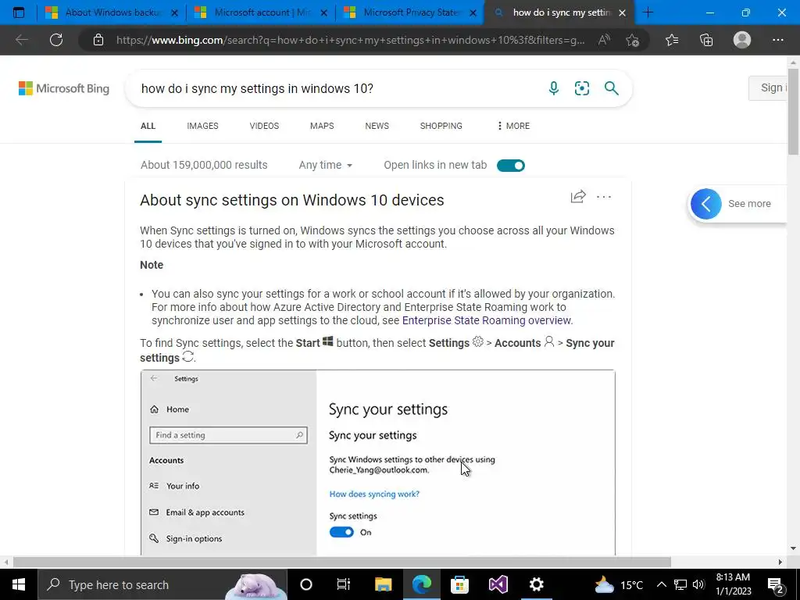Open the notification center icon
The image size is (800, 600).
pyautogui.click(x=776, y=584)
